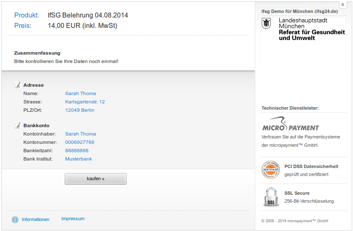
Task: Click the Bankleitzahl value 88888888
Action: (x=76, y=151)
